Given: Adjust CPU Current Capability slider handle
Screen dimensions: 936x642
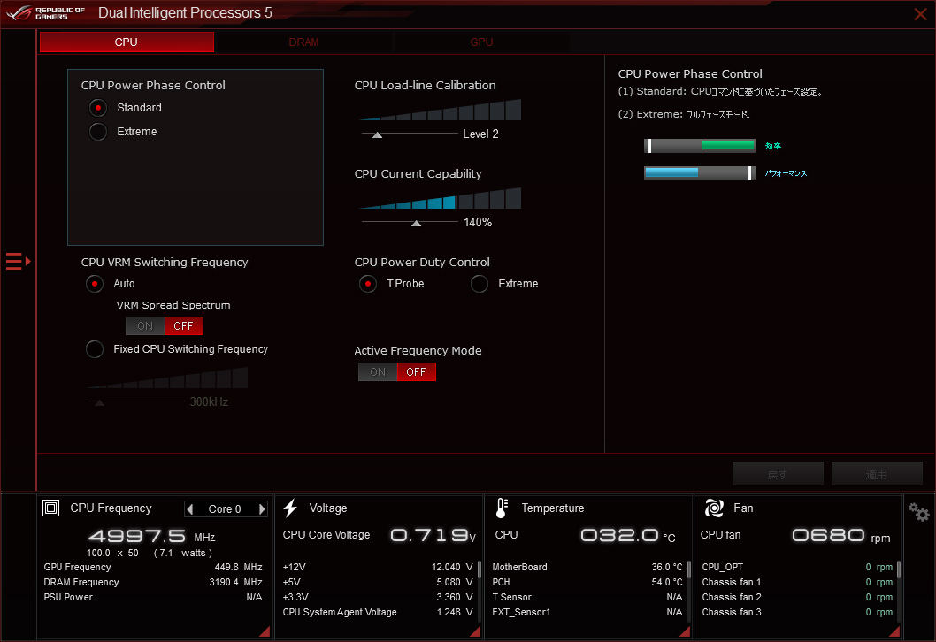Looking at the screenshot, I should tap(417, 223).
